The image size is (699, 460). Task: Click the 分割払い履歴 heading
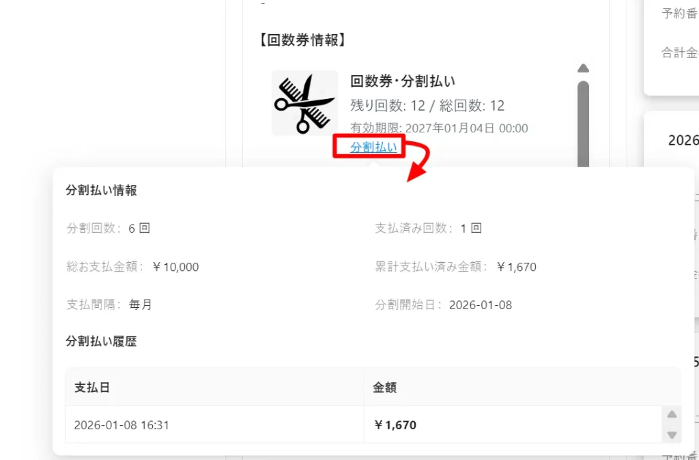pos(101,341)
